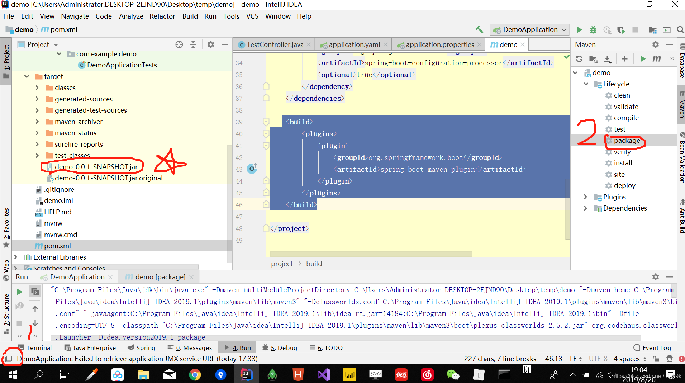Open WeChat from Windows taskbar
This screenshot has width=685, height=383.
pos(453,375)
